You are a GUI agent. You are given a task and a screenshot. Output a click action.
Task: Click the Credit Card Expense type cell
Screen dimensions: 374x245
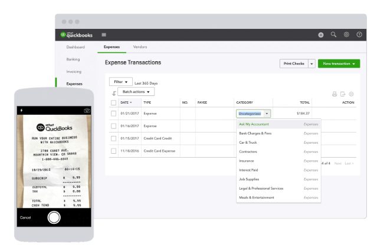coord(159,151)
